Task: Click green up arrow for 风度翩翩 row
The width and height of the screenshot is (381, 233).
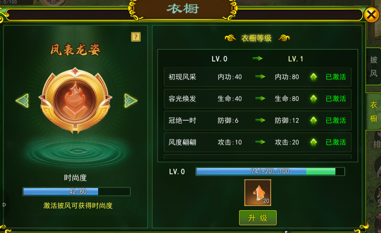Action: click(313, 142)
